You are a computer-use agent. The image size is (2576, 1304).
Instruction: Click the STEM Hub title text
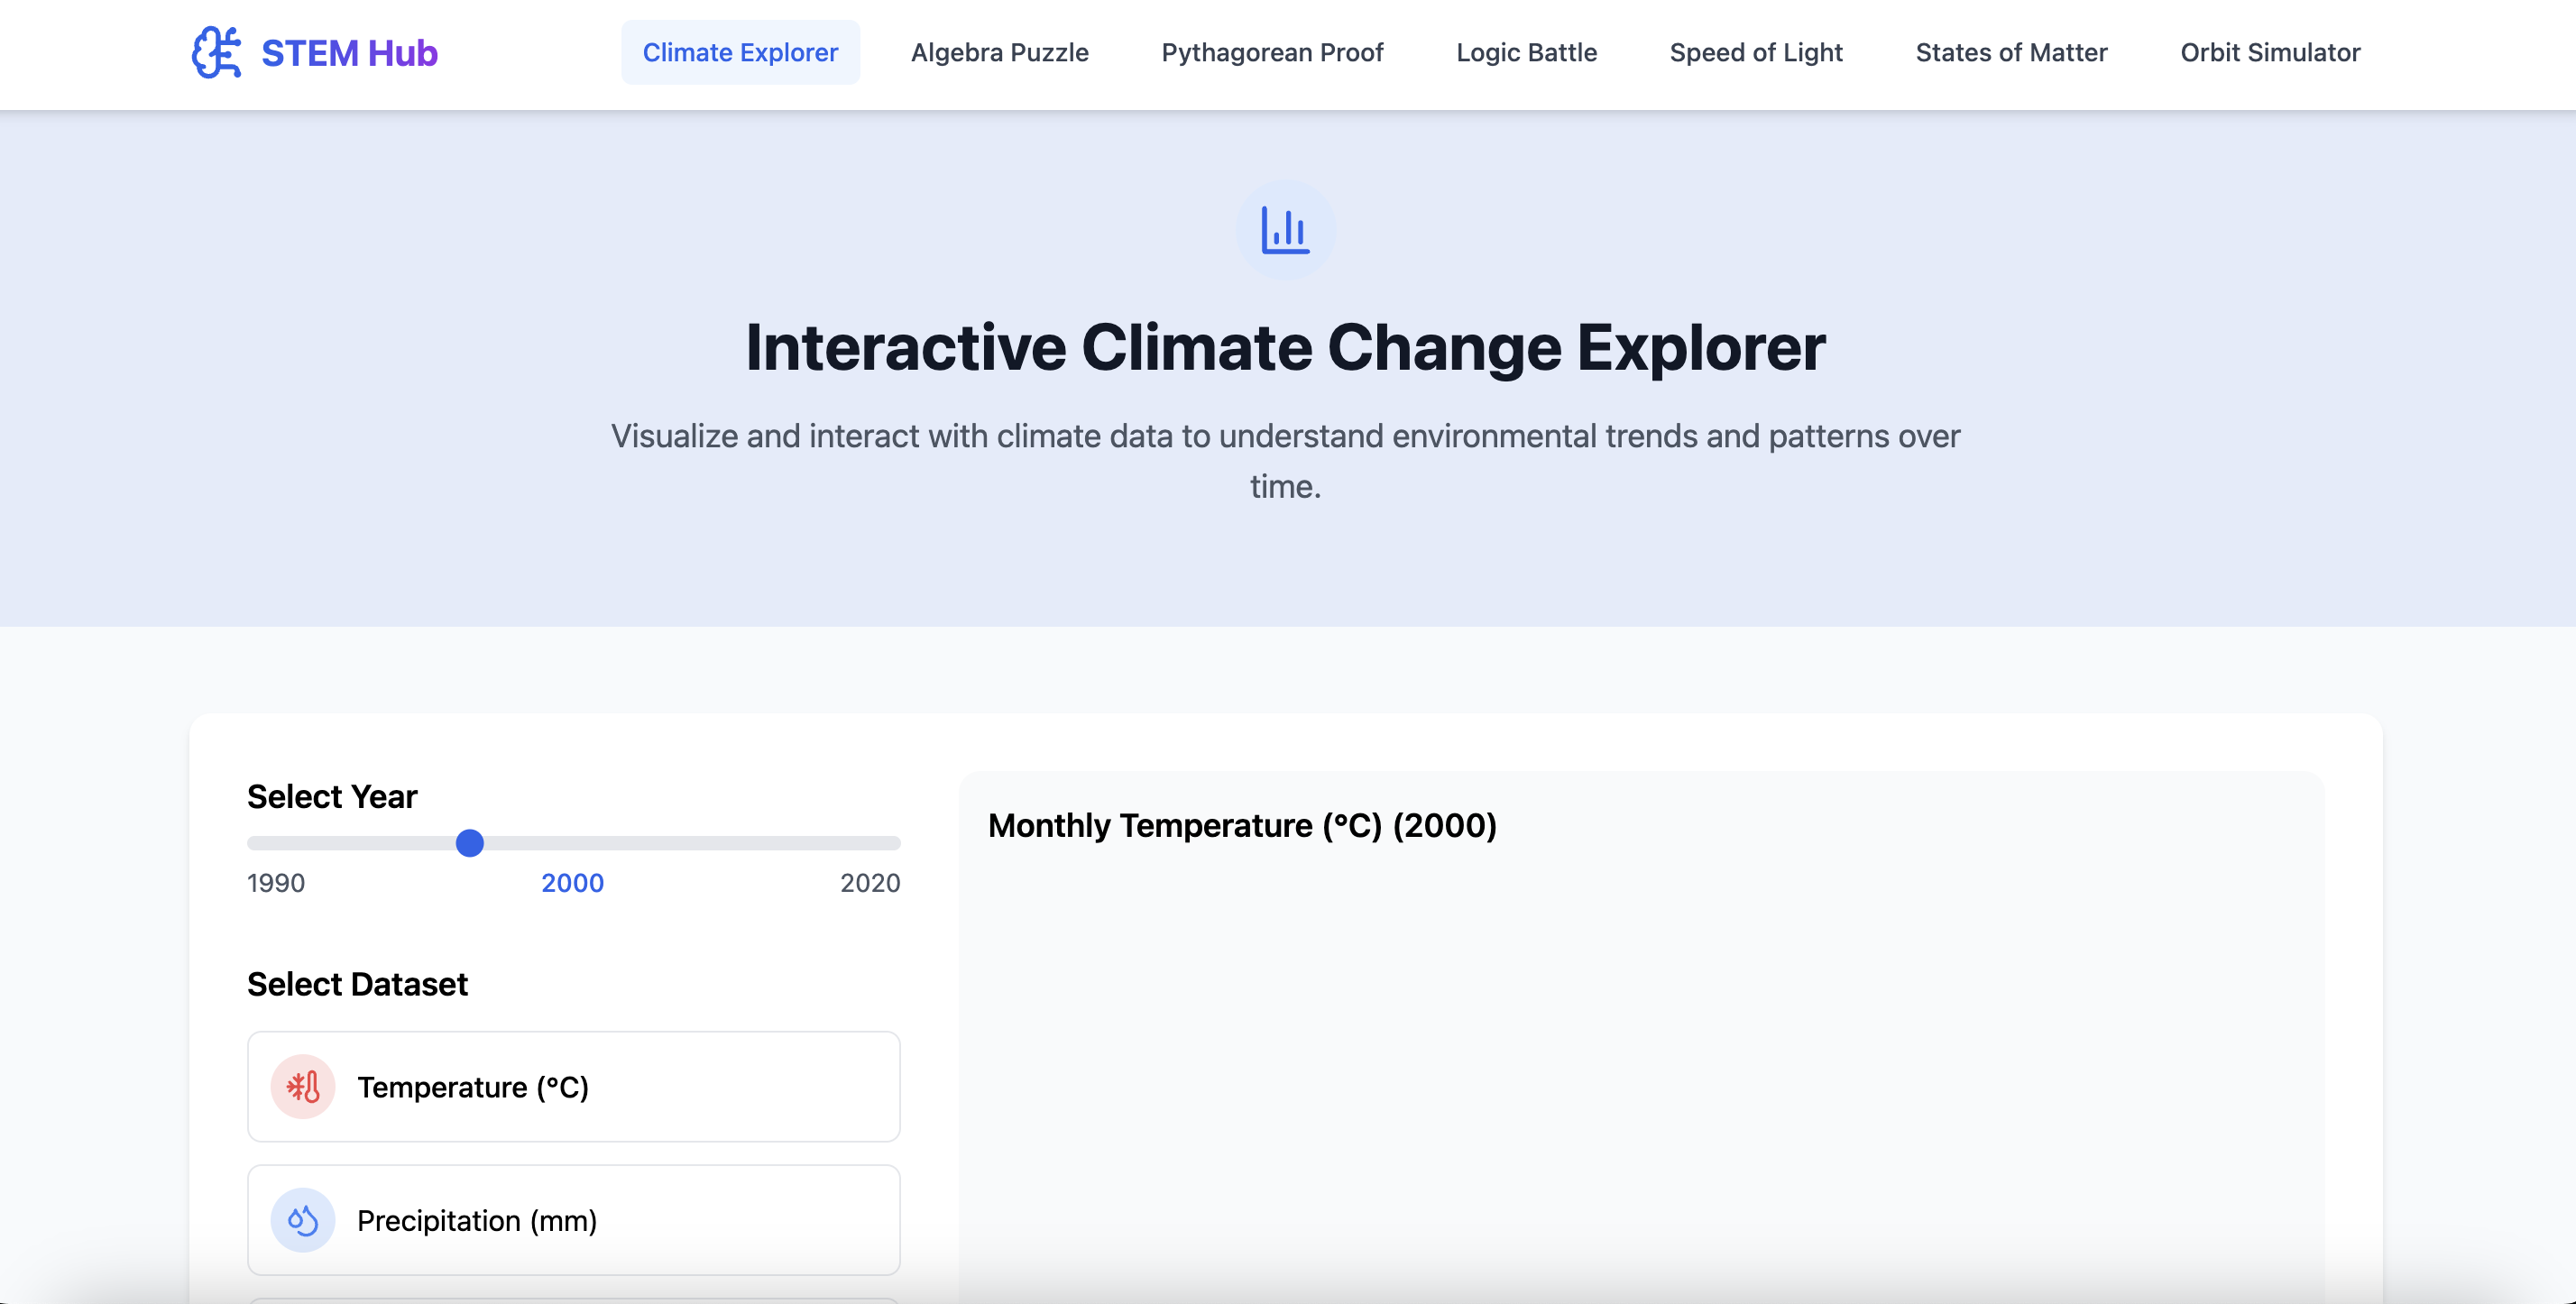point(349,52)
